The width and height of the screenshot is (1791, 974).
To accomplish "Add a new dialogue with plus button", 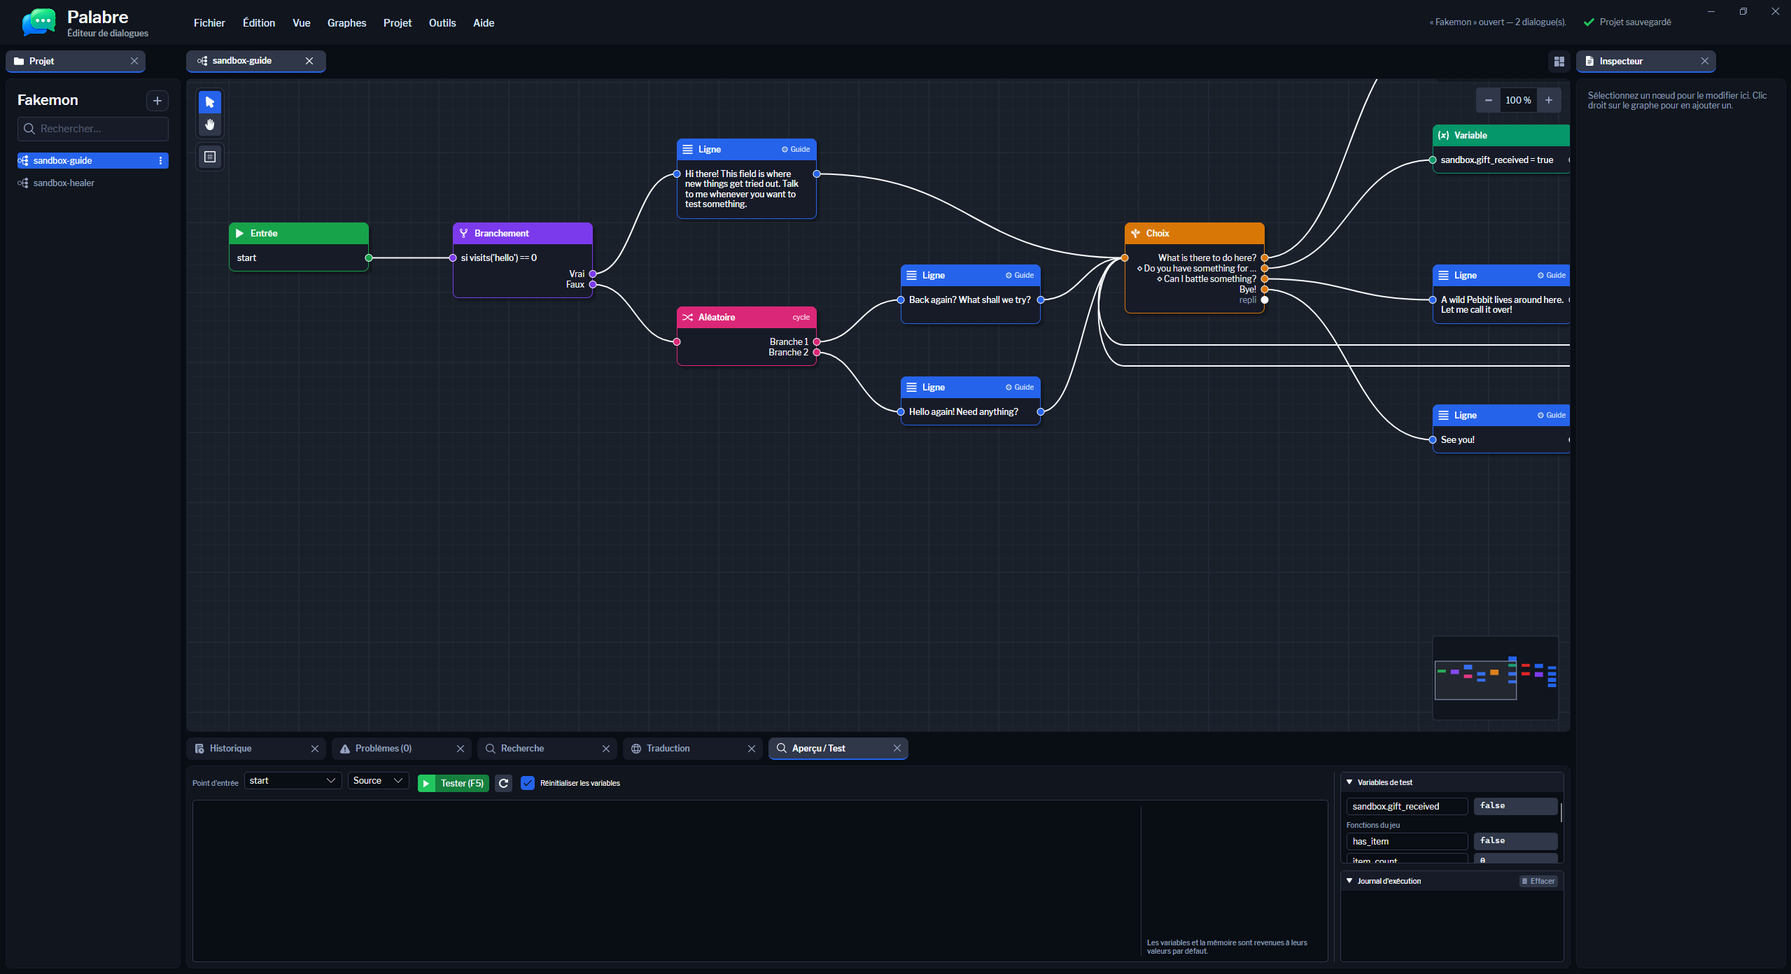I will point(157,101).
